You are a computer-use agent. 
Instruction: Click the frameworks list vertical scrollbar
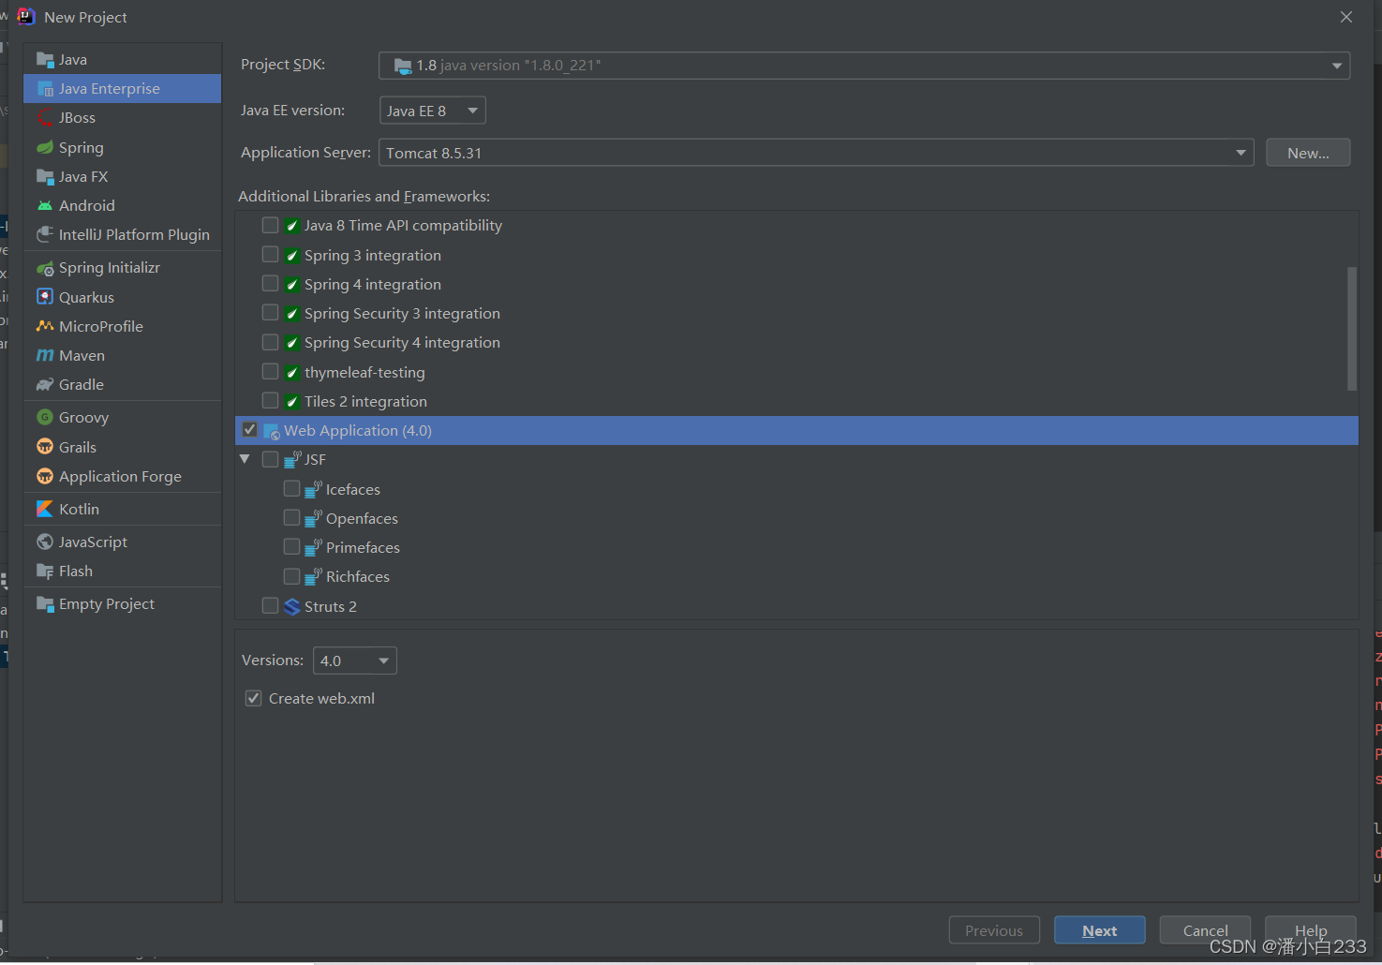(x=1352, y=328)
